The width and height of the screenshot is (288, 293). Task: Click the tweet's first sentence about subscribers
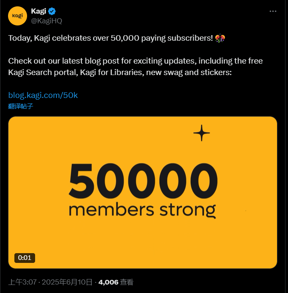coord(110,38)
